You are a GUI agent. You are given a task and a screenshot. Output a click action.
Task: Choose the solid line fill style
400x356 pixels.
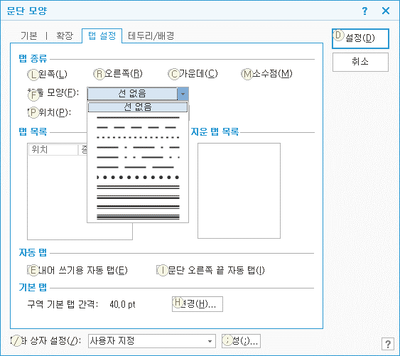tap(138, 118)
